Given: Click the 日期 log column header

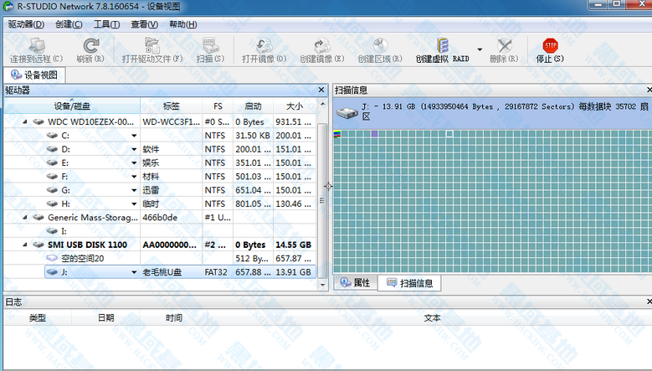Looking at the screenshot, I should [105, 317].
